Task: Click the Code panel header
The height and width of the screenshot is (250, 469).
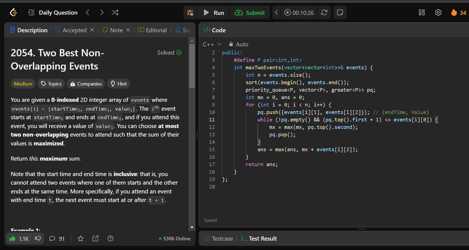Action: (215, 30)
